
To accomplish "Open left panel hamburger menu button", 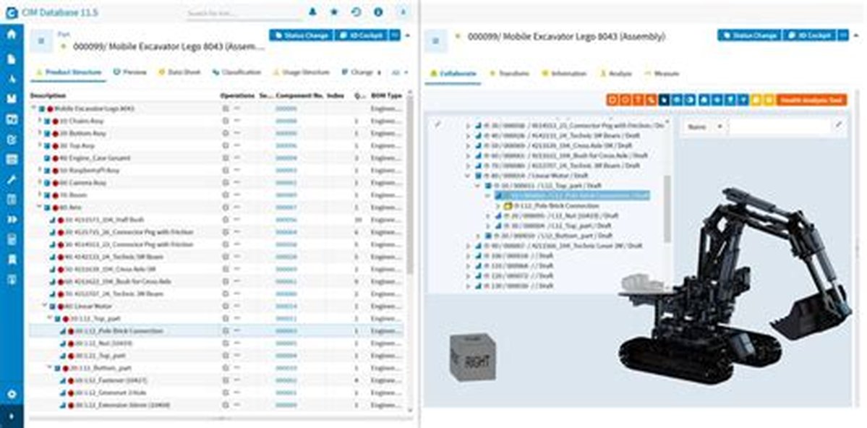I will [x=41, y=40].
